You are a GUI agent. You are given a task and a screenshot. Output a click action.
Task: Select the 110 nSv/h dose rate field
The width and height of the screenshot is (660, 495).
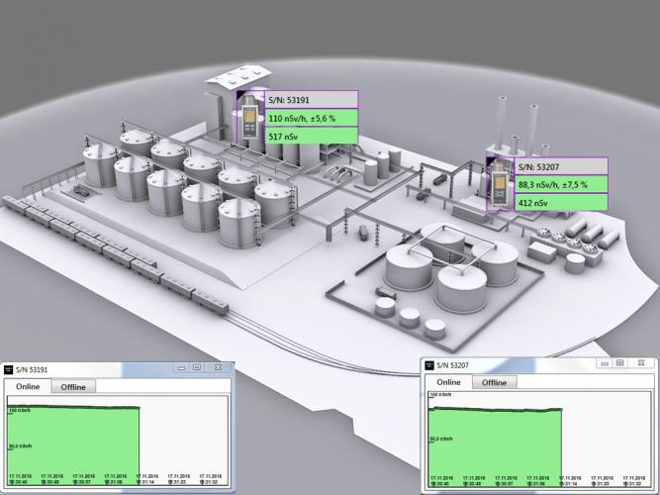point(311,117)
